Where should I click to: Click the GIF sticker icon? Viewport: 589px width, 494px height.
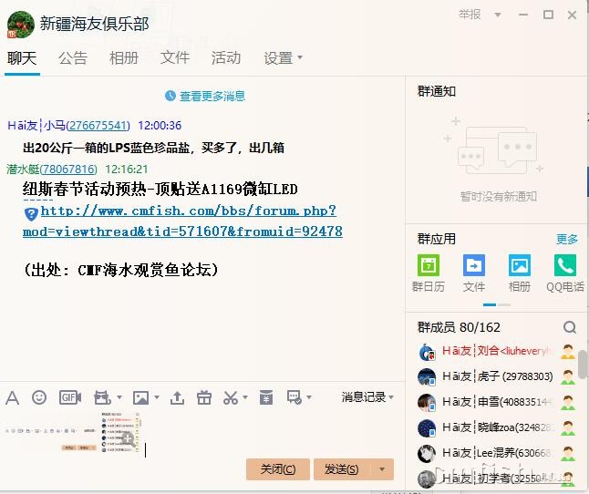[x=69, y=397]
